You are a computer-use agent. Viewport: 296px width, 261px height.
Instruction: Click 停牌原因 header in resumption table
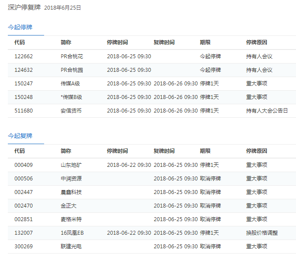pos(257,151)
